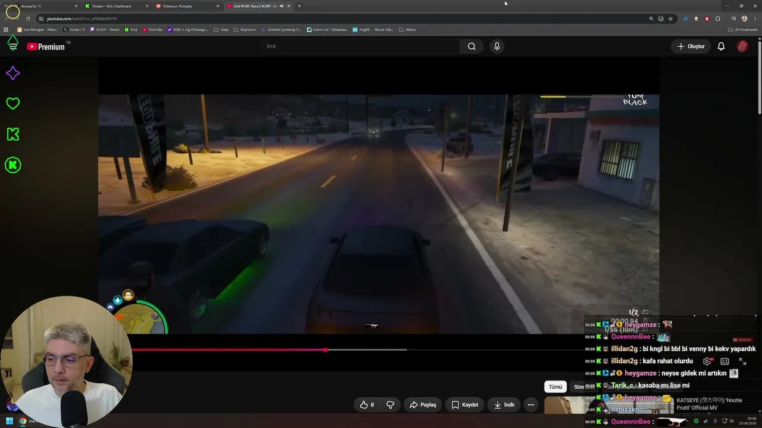Open the Son Mesajlar bookmark
This screenshot has width=762, height=428.
pyautogui.click(x=38, y=30)
